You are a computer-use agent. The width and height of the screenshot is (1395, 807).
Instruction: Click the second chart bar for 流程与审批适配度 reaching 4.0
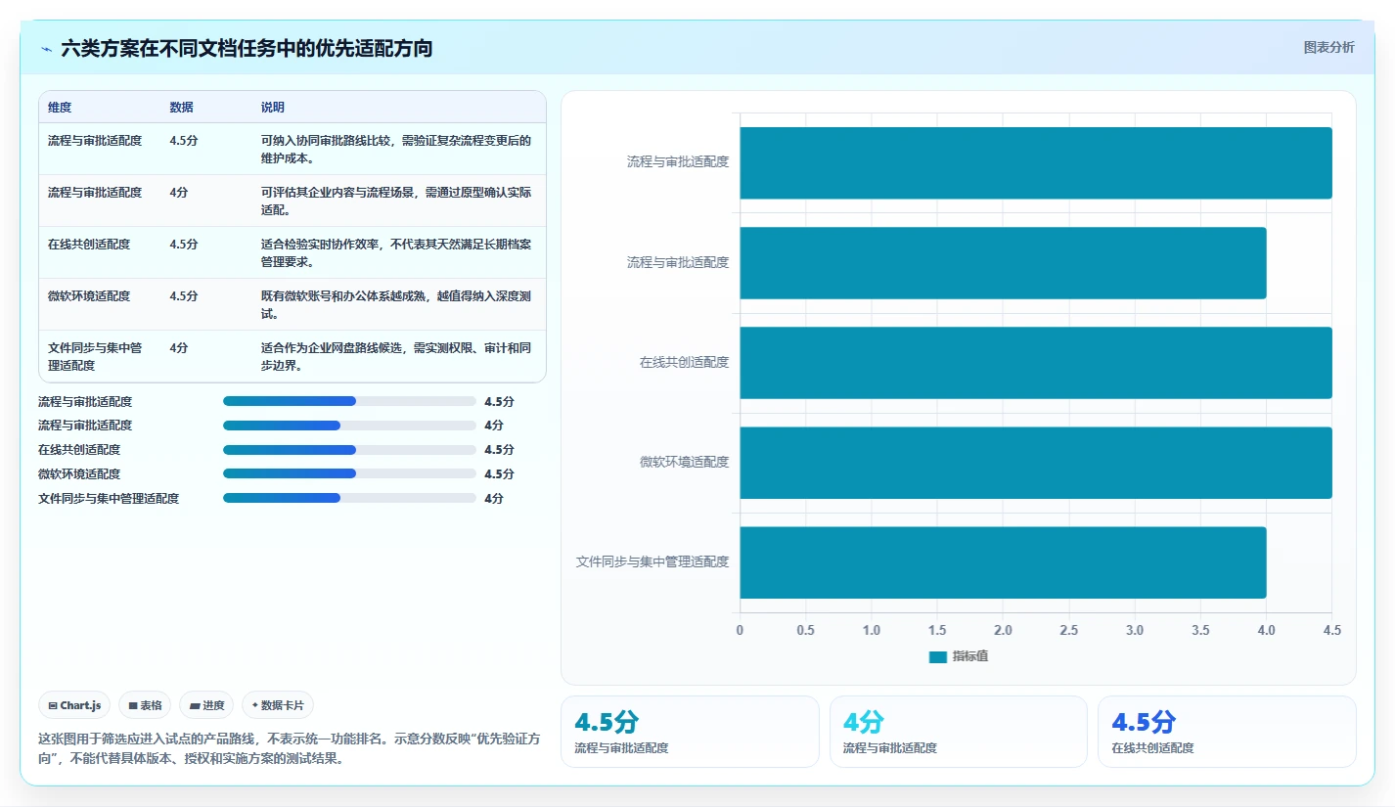click(x=1003, y=263)
